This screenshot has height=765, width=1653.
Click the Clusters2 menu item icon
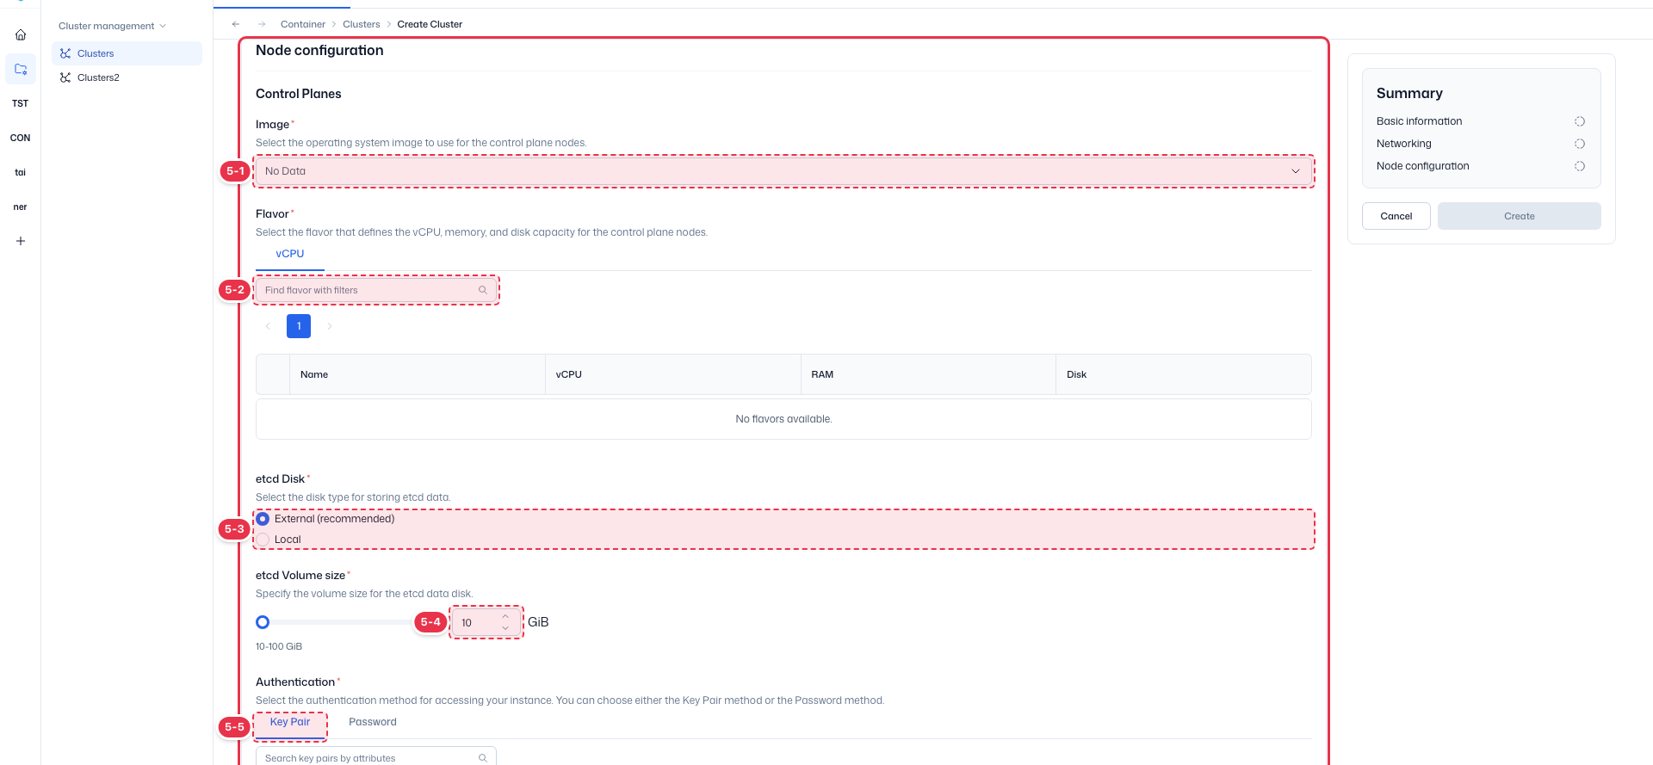pos(65,77)
